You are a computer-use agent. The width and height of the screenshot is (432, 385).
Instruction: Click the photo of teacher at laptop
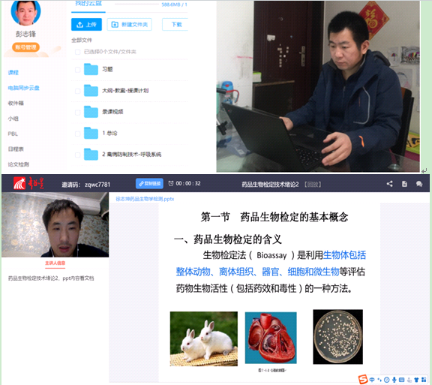pyautogui.click(x=318, y=86)
